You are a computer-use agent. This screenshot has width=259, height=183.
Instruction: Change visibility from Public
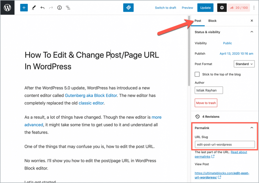coord(227,43)
